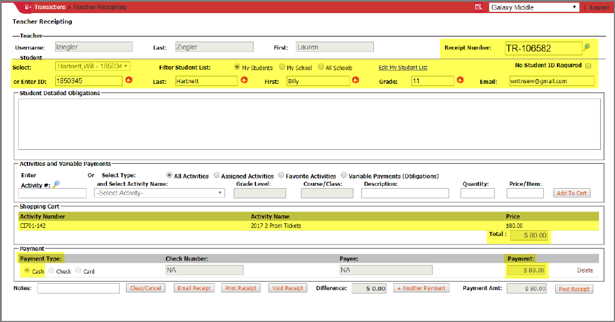Viewport: 615px width, 322px height.
Task: Click the red arrow icon beside First name Billy
Action: pos(355,80)
